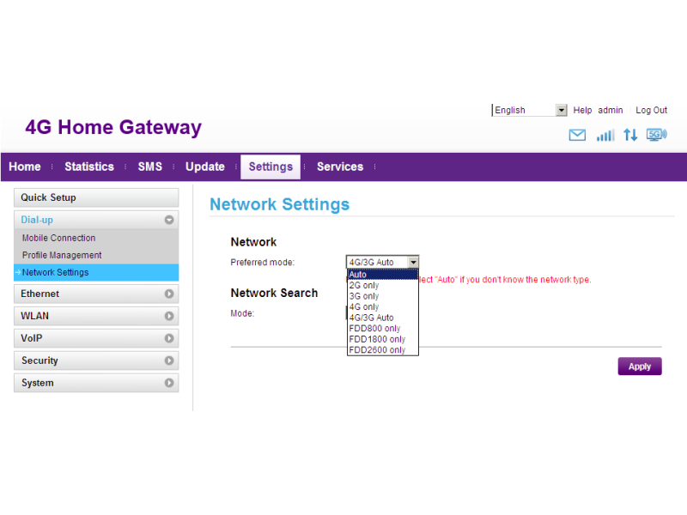Collapse the Dial-up section arrow
Screen dimensions: 687x515
click(169, 220)
